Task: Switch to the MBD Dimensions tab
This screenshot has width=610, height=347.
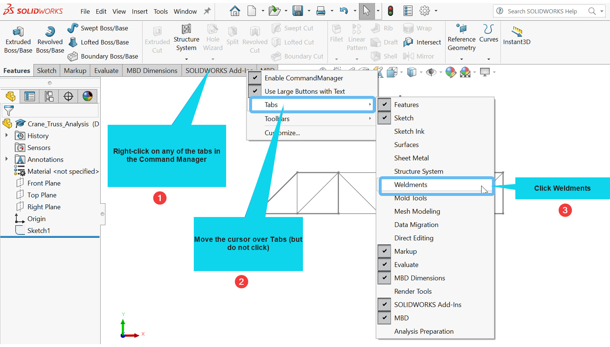Action: tap(152, 71)
